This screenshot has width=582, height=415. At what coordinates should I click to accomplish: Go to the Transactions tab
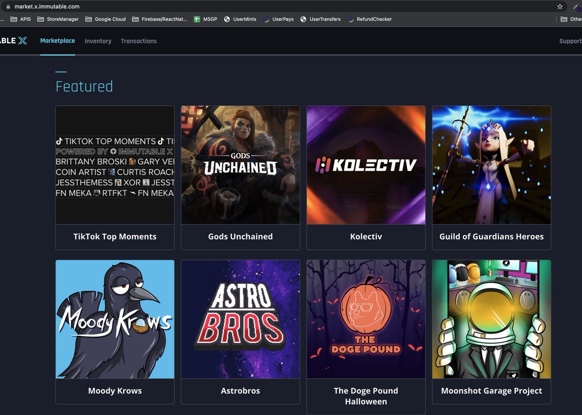(139, 41)
